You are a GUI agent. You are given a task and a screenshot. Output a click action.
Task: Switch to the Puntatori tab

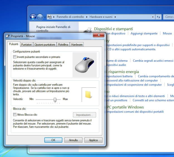pos(26,45)
